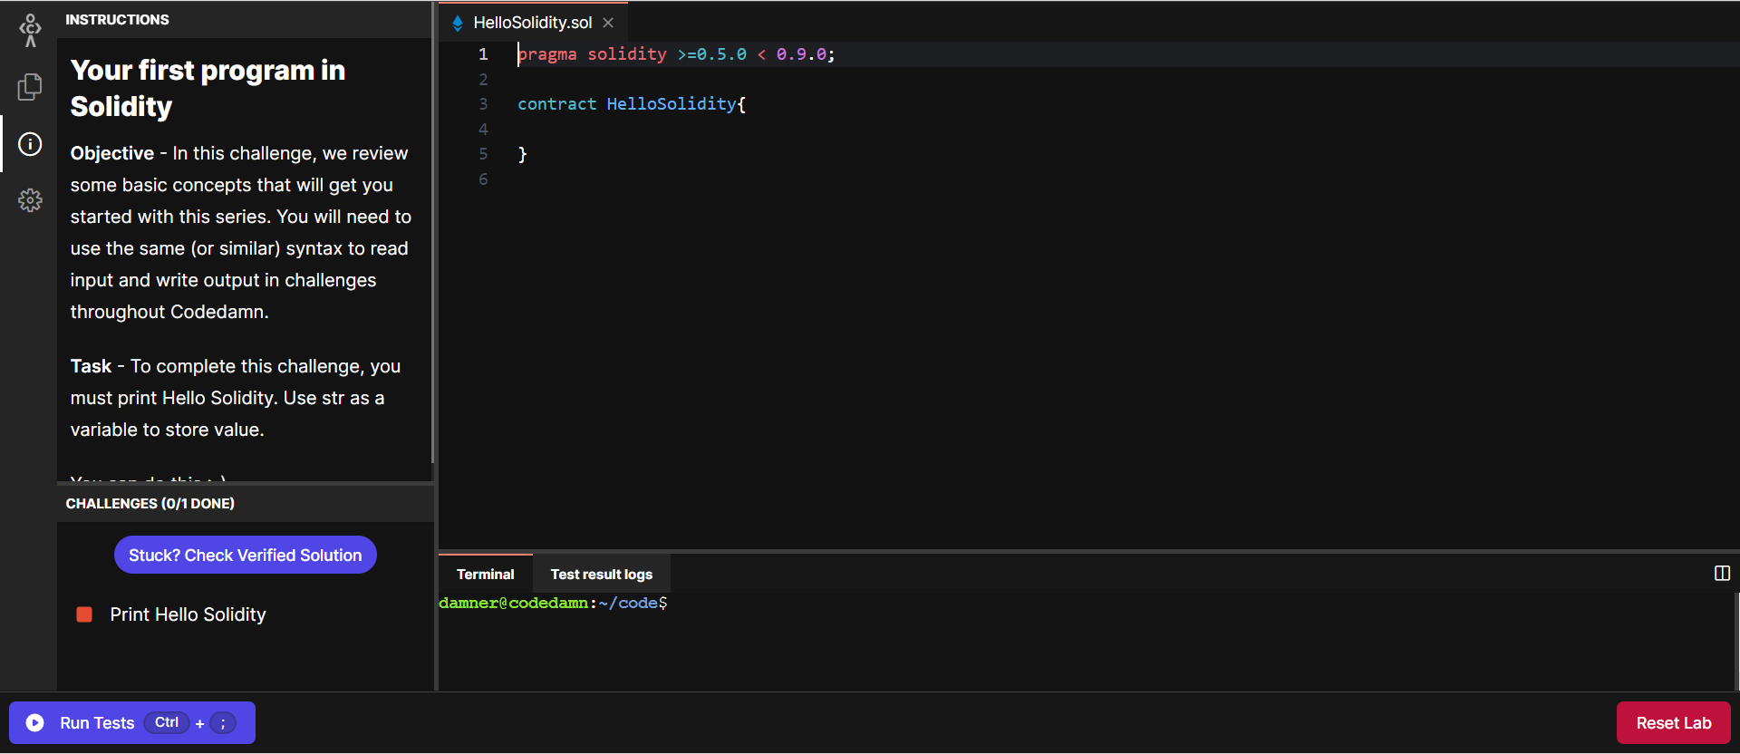This screenshot has width=1740, height=754.
Task: Close the HelloSolidity.sol editor tab
Action: pos(608,23)
